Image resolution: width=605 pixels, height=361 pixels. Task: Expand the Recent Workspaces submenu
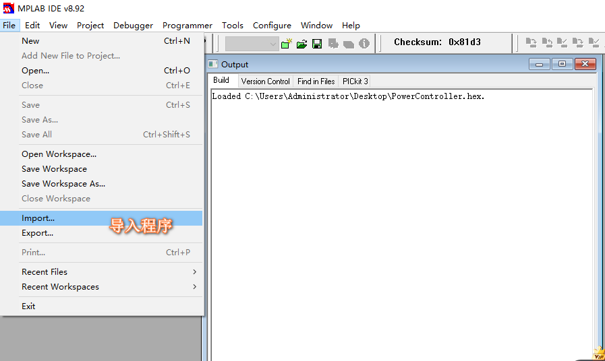pyautogui.click(x=102, y=287)
